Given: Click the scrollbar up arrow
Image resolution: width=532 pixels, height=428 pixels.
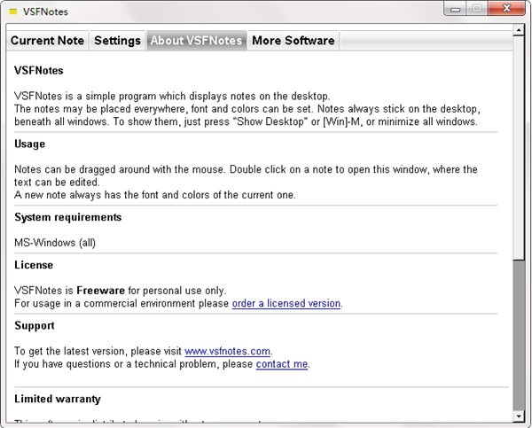Looking at the screenshot, I should tap(519, 30).
